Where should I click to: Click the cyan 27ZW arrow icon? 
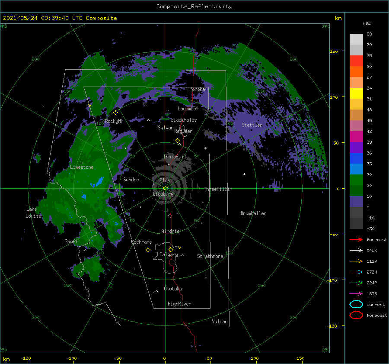(x=356, y=272)
